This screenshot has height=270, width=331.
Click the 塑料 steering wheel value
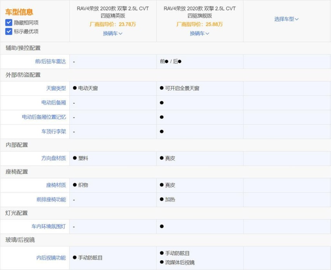(x=83, y=158)
